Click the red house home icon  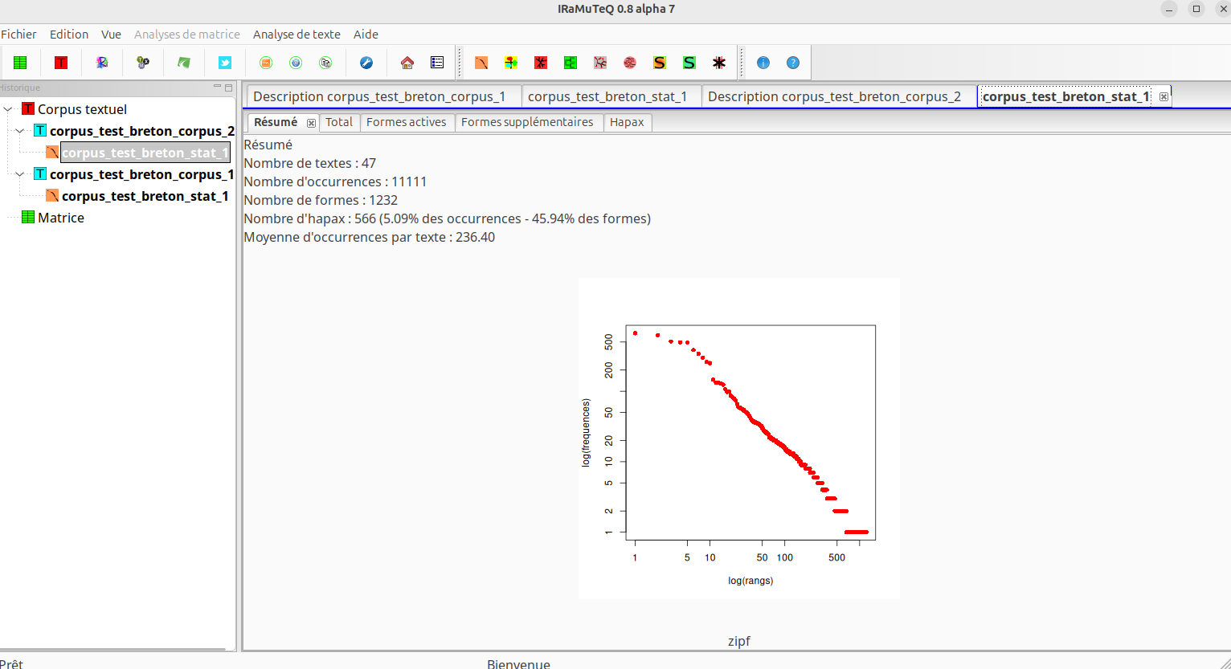tap(407, 63)
